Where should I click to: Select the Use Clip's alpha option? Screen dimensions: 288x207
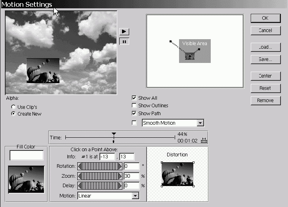click(14, 107)
